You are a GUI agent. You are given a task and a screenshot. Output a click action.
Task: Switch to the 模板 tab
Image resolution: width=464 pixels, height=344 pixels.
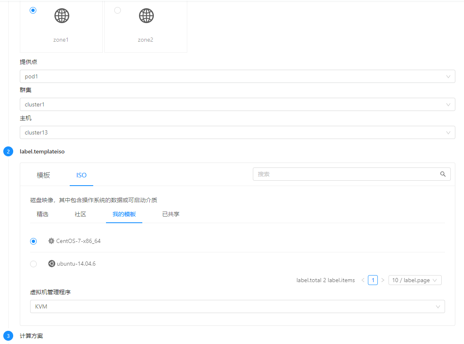(x=43, y=175)
